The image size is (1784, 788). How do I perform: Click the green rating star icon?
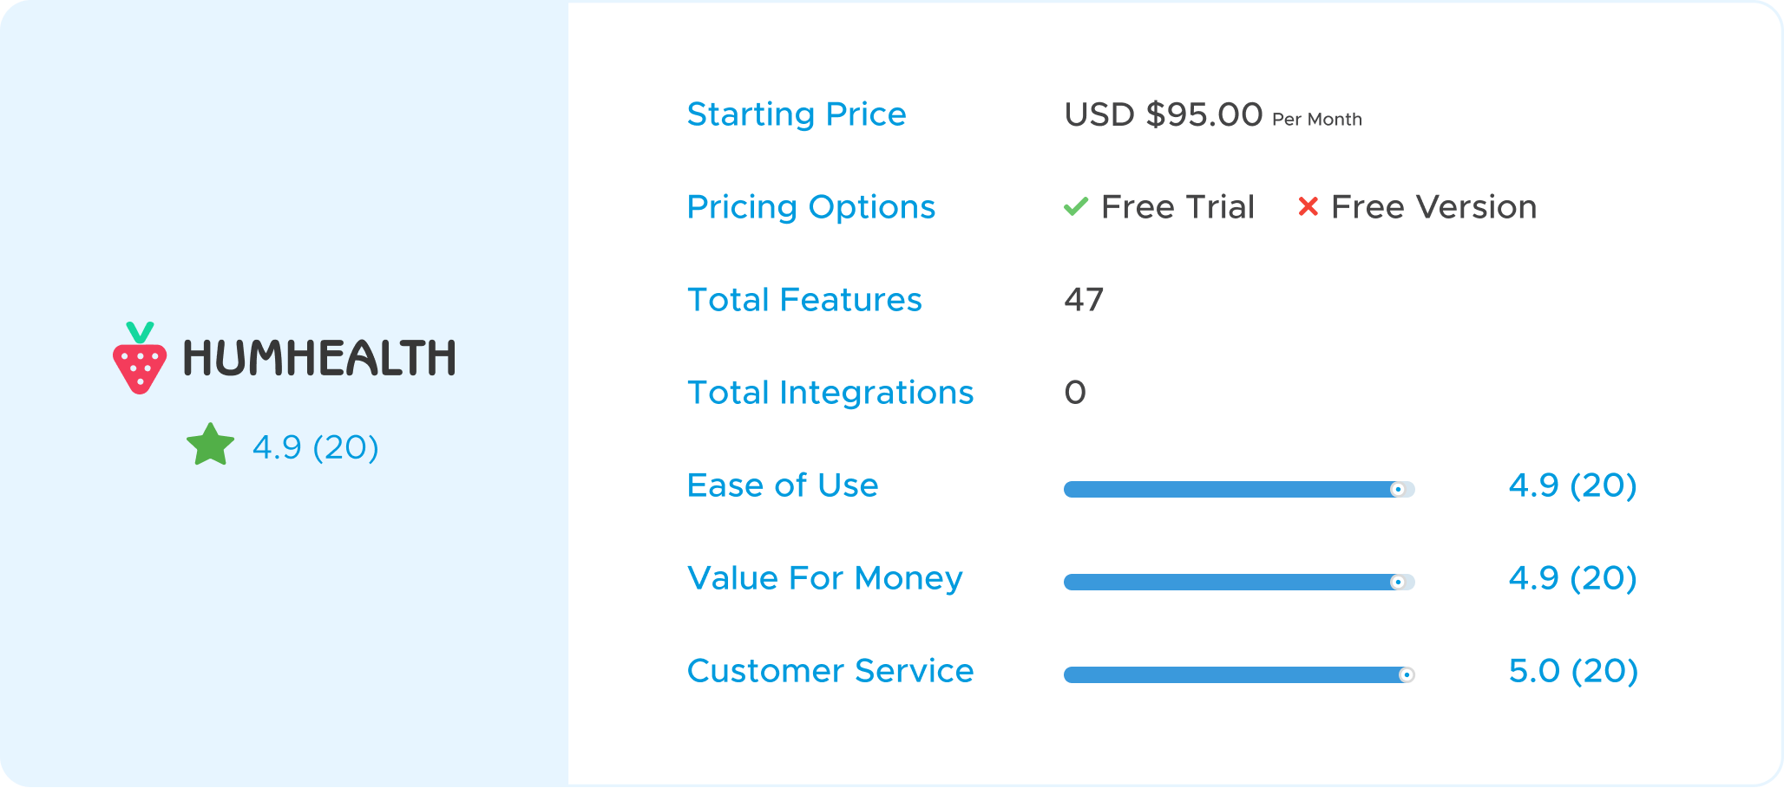[211, 446]
